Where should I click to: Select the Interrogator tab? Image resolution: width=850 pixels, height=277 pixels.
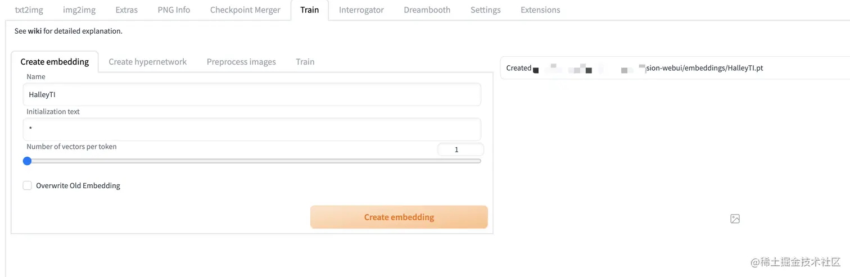tap(361, 10)
